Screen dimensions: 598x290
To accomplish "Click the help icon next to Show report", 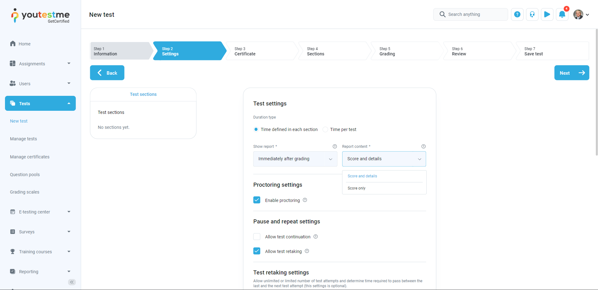I will tap(335, 146).
